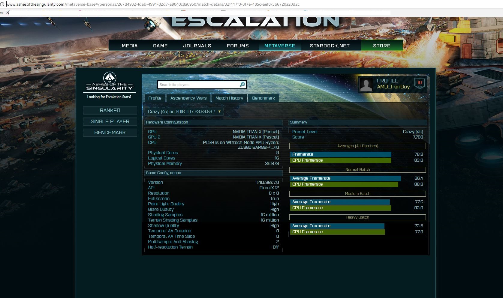Open the STORE menu item
The height and width of the screenshot is (298, 503).
click(382, 46)
